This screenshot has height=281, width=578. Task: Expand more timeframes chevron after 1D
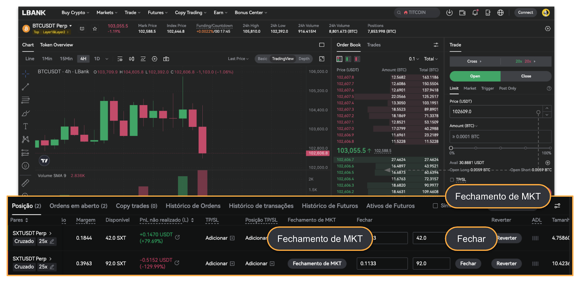[107, 59]
